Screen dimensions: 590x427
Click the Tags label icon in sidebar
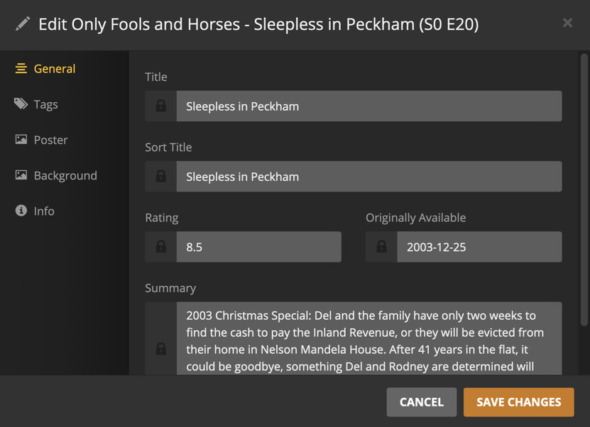21,104
